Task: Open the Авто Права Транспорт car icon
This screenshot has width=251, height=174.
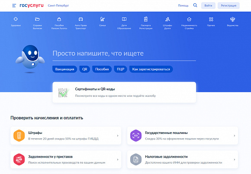Action: click(x=80, y=19)
